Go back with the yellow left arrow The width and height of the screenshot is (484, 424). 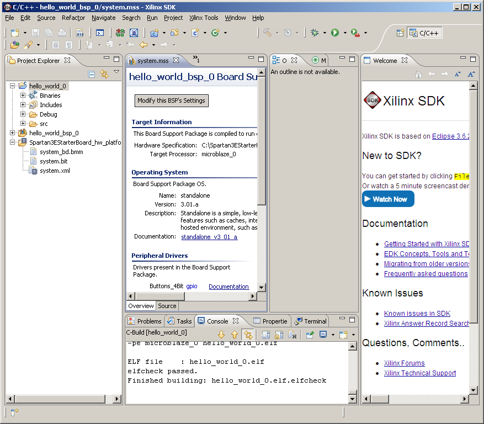click(143, 45)
